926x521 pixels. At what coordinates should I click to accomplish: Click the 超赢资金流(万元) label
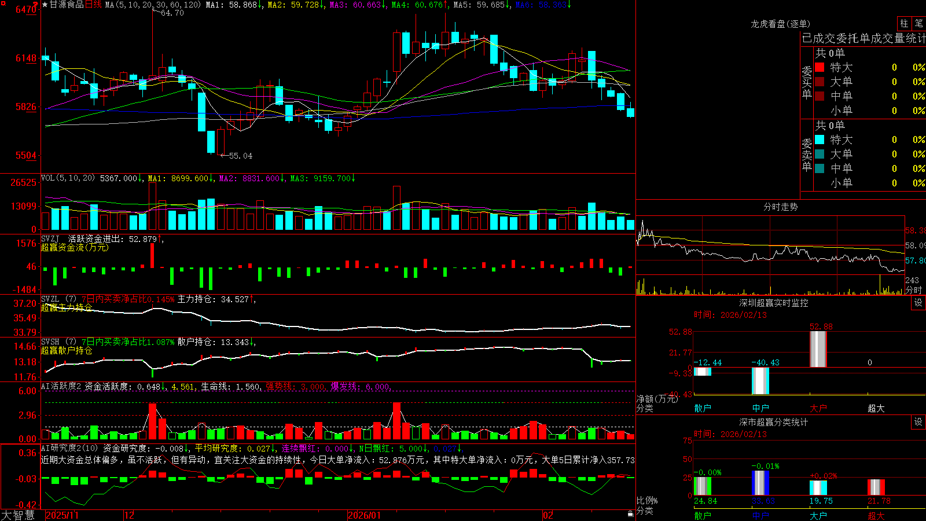[75, 247]
